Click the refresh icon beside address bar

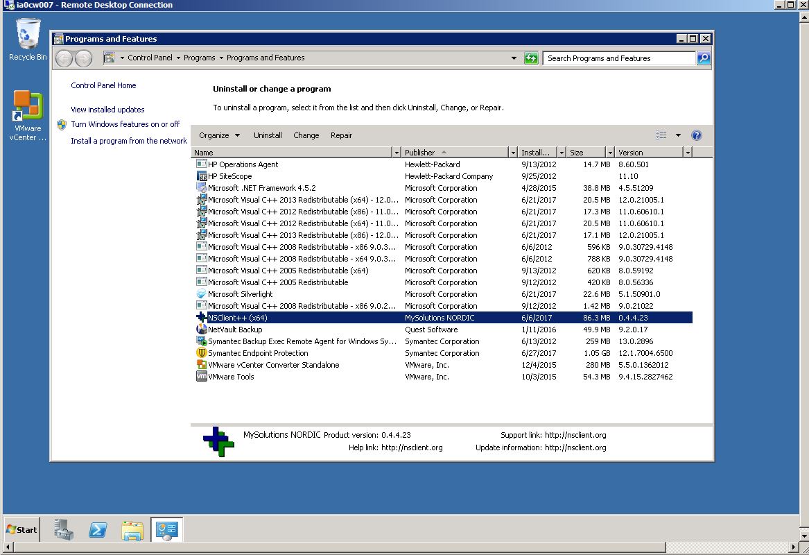pos(531,58)
